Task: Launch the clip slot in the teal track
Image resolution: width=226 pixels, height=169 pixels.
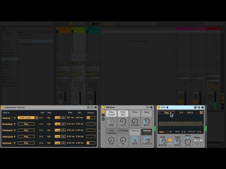Action: (x=87, y=31)
